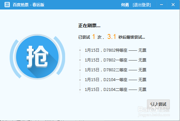Select the D2104二等座 无票 row
The width and height of the screenshot is (180, 121).
[x=116, y=90]
